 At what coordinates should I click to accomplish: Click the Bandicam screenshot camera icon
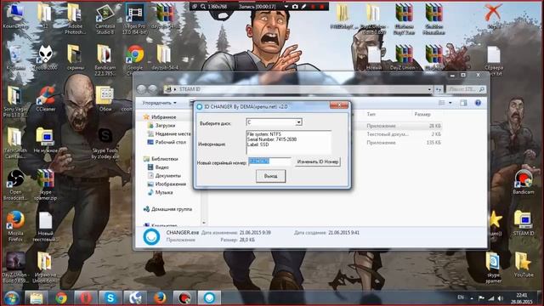tap(295, 7)
